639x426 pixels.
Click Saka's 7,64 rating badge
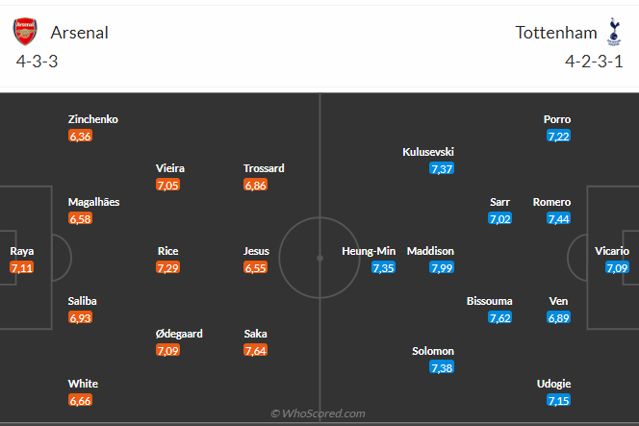(256, 351)
